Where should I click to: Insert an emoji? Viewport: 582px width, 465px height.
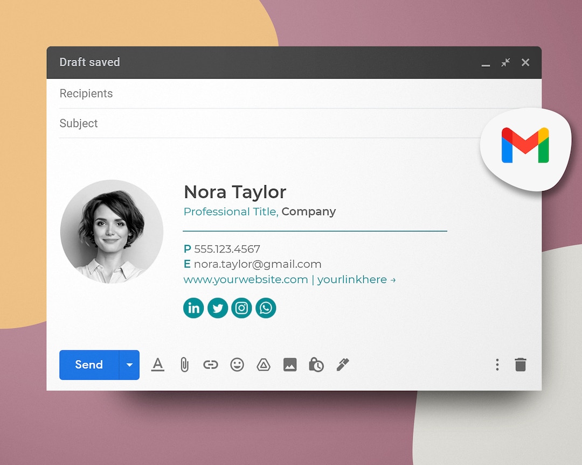(237, 364)
